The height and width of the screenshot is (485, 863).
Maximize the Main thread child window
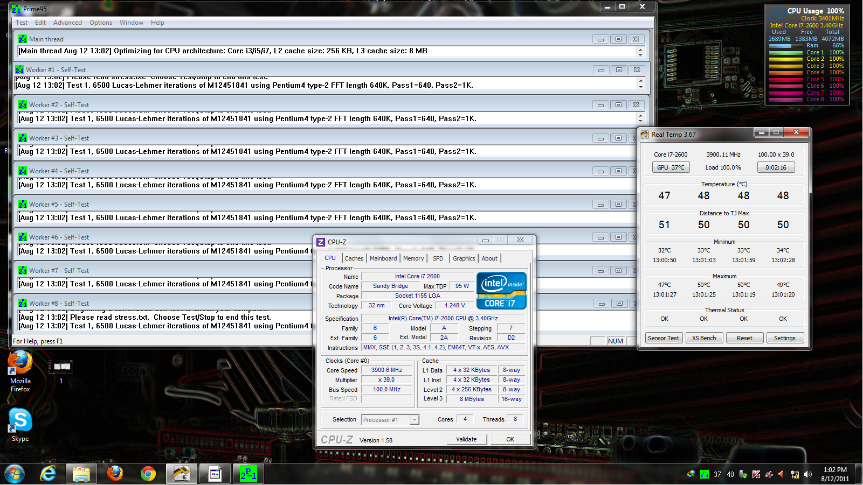(618, 39)
